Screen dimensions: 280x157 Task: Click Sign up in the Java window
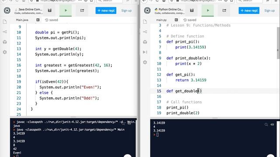click(126, 10)
